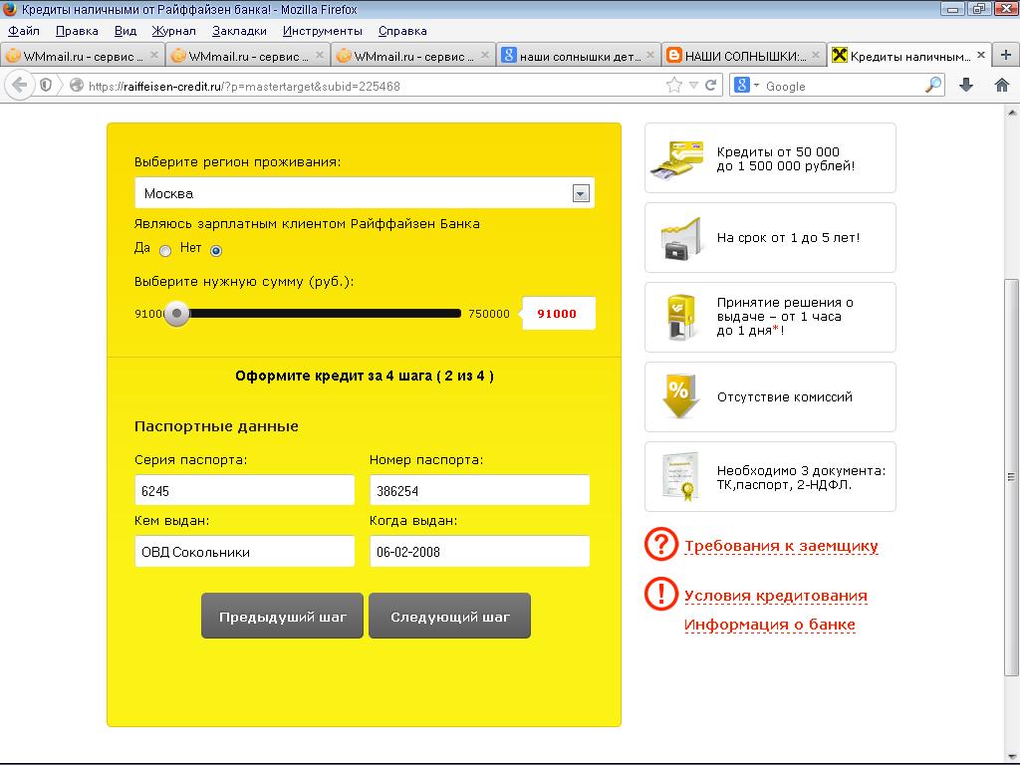Open the Вид menu
This screenshot has height=765, width=1020.
click(125, 31)
